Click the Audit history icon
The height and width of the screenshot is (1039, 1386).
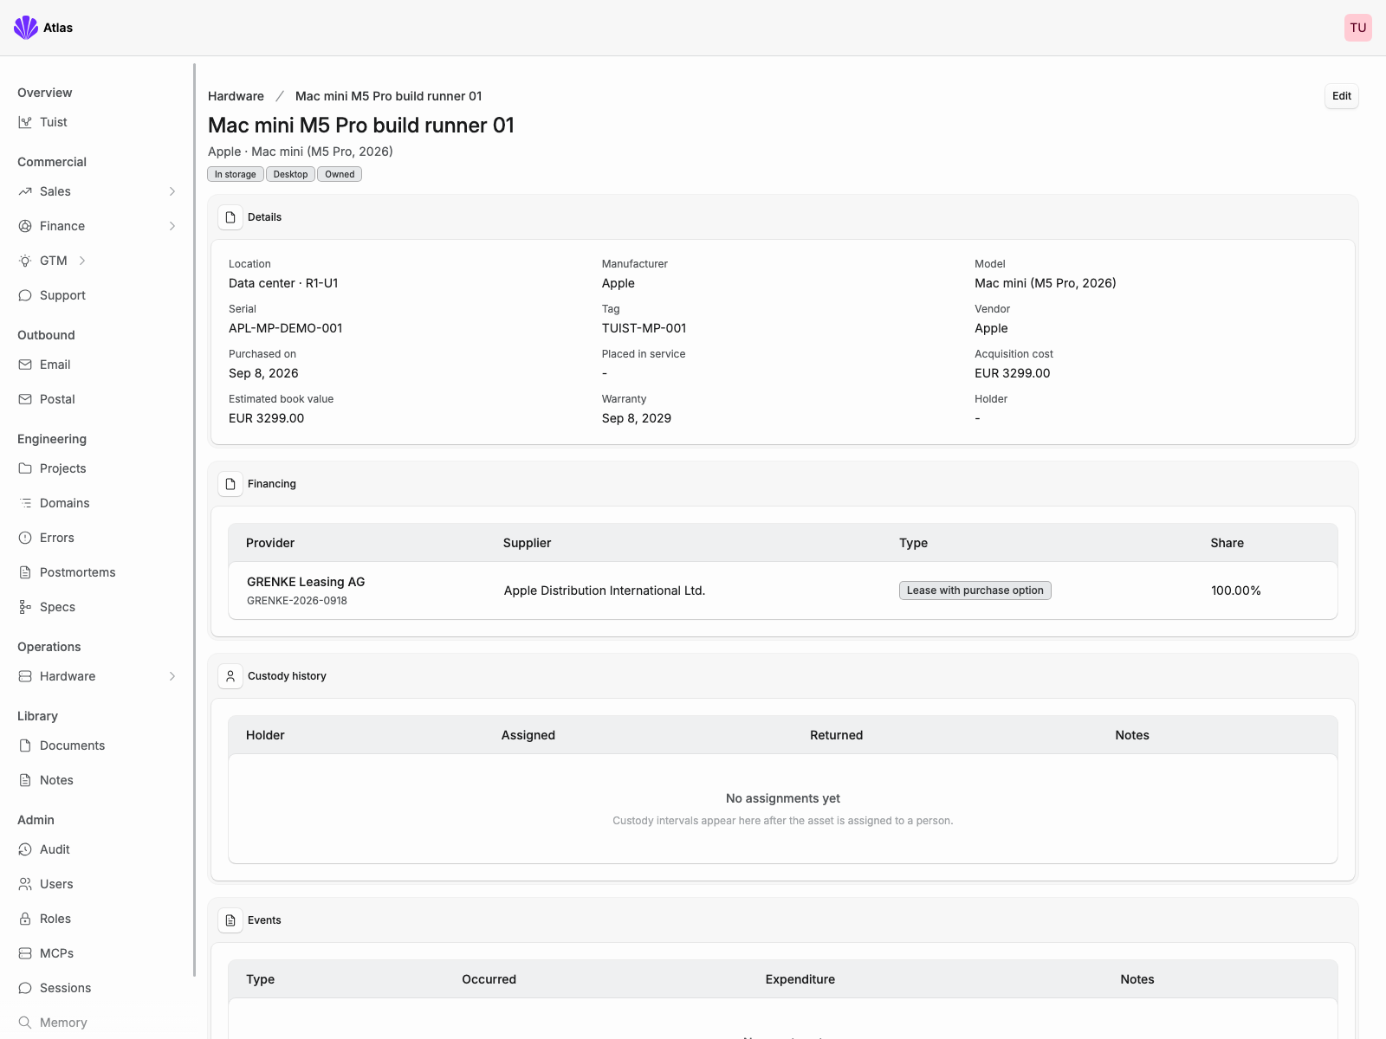25,849
